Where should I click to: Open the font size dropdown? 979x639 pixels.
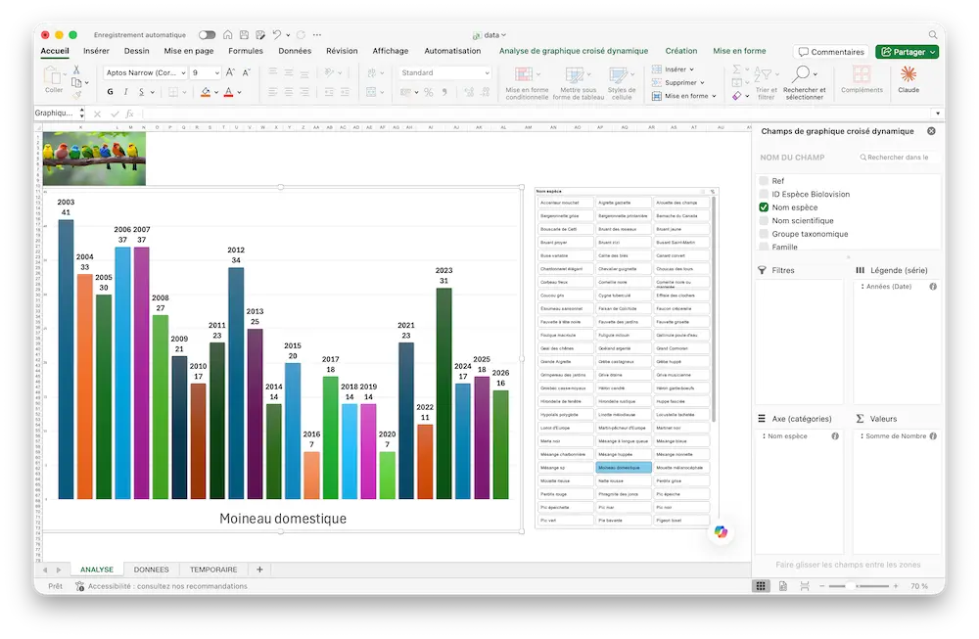coord(216,73)
